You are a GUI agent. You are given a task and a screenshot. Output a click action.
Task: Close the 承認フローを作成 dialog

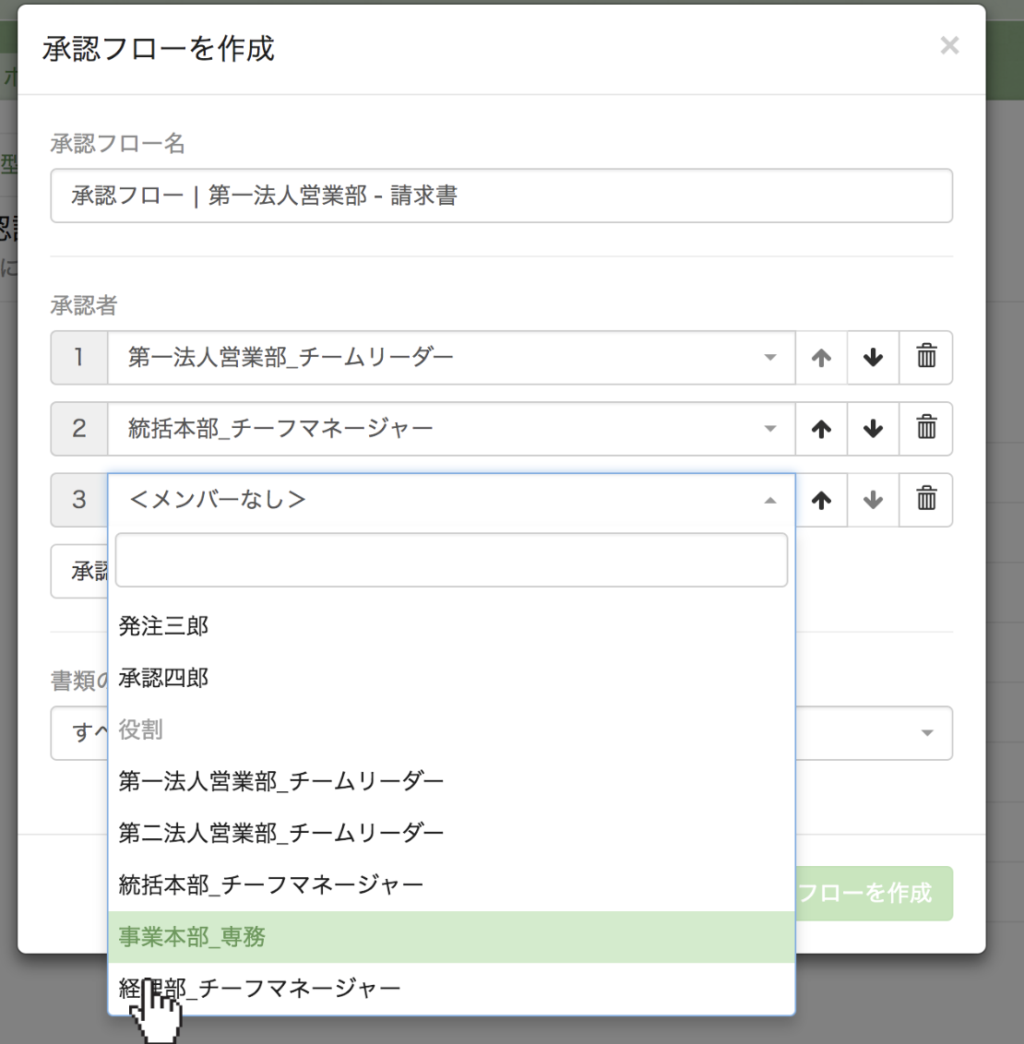[949, 46]
